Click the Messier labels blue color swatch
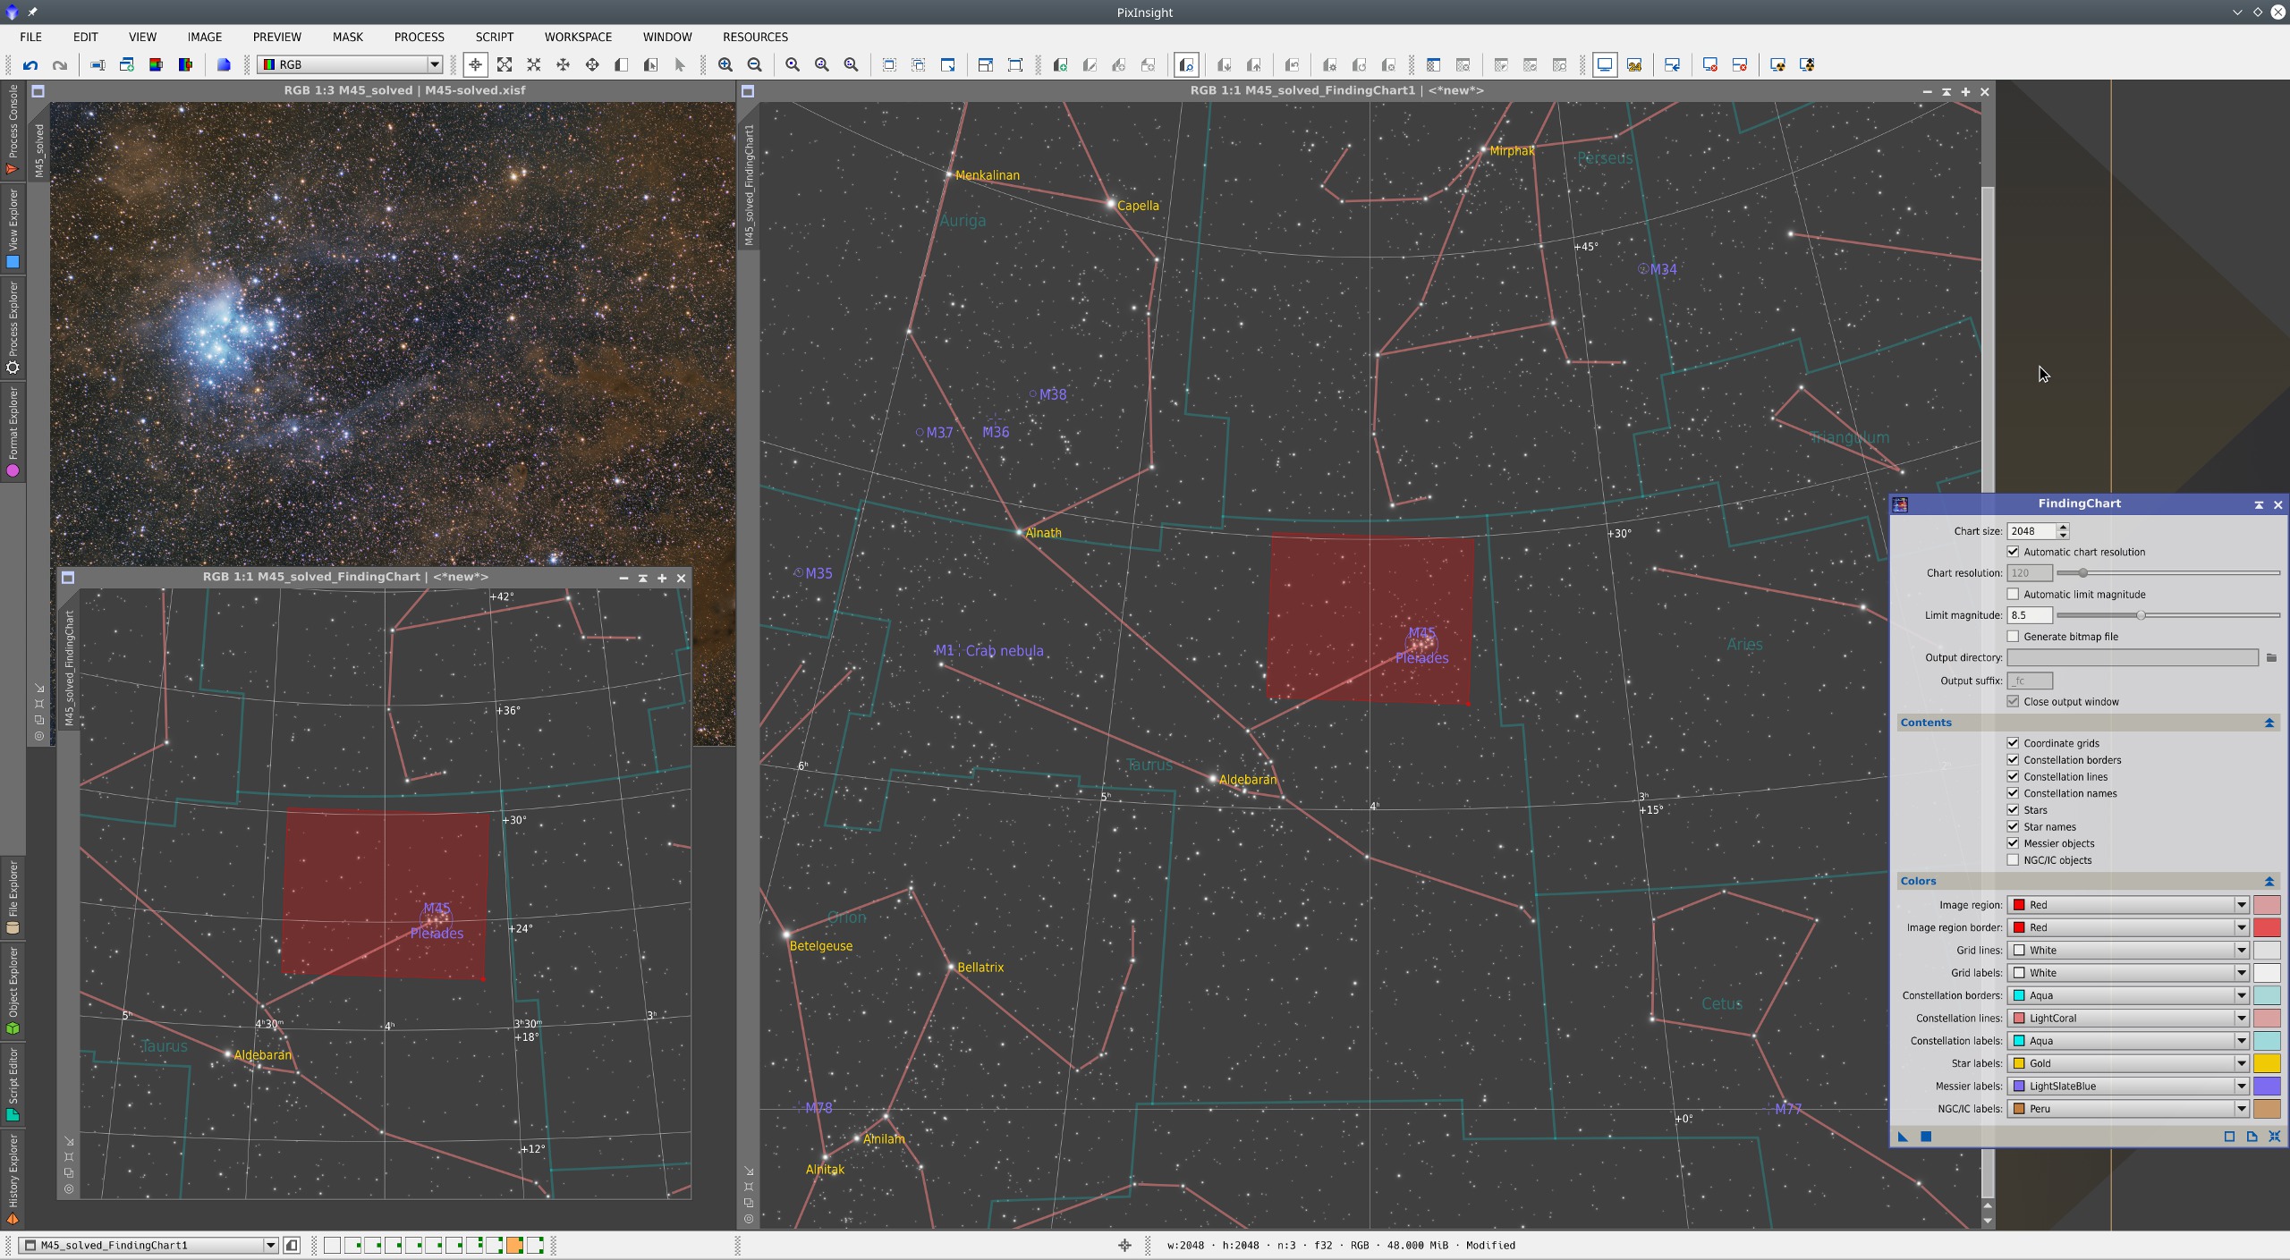Viewport: 2290px width, 1260px height. (x=2267, y=1087)
